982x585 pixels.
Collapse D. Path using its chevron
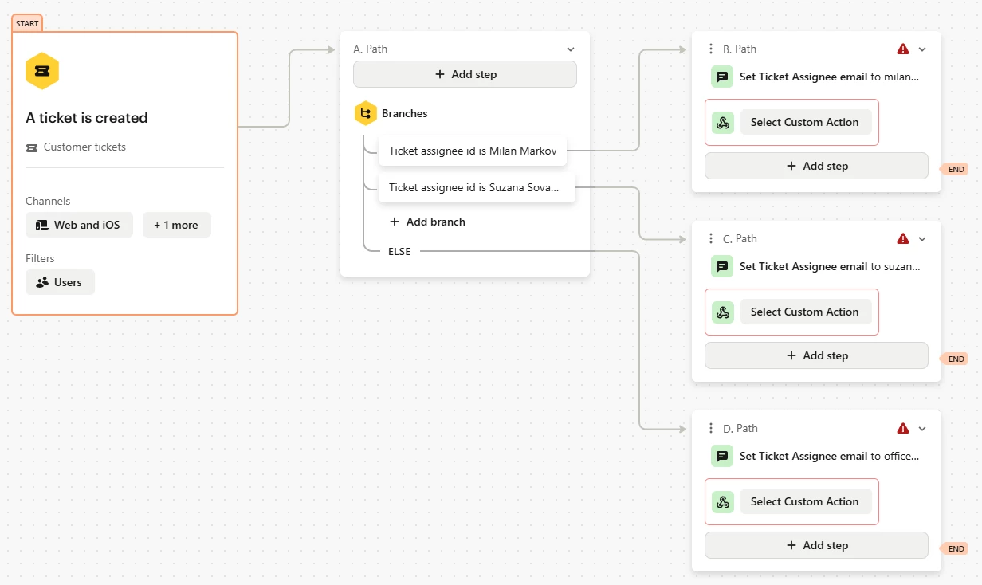922,429
